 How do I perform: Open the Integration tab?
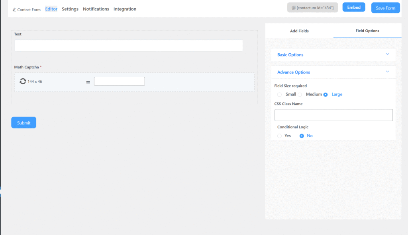[x=125, y=9]
